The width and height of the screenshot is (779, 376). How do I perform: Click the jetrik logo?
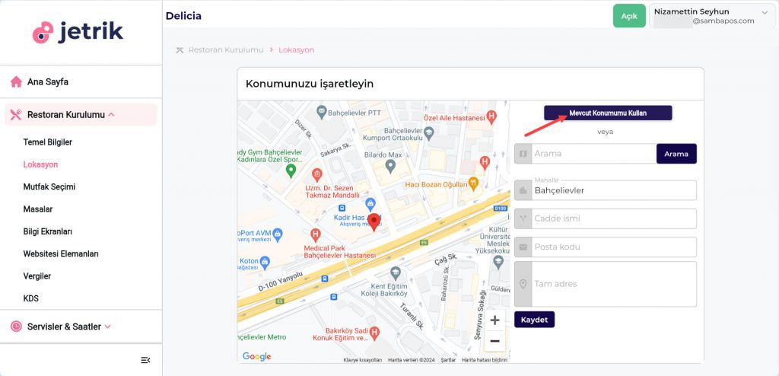78,32
